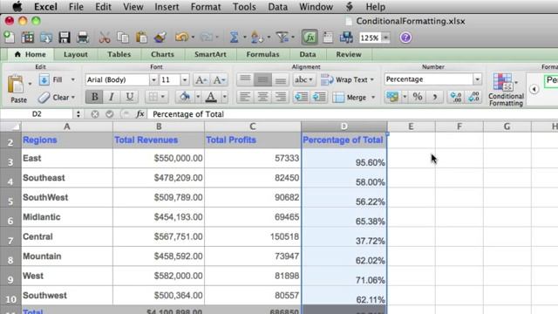Viewport: 558px width, 314px height.
Task: Click the Select All corner button
Action: pyautogui.click(x=10, y=126)
